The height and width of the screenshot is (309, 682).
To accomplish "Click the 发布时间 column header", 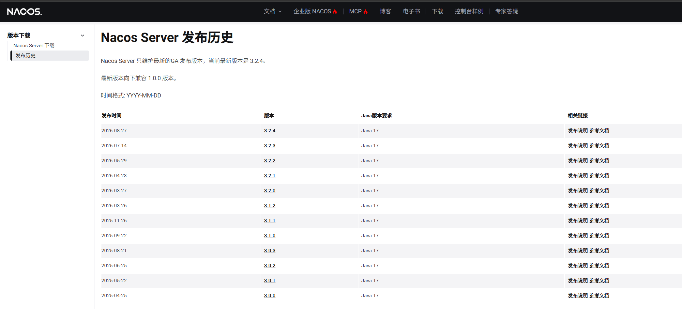I will click(x=112, y=116).
